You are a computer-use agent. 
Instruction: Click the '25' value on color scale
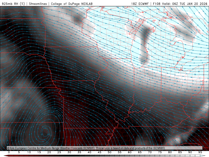(59, 152)
